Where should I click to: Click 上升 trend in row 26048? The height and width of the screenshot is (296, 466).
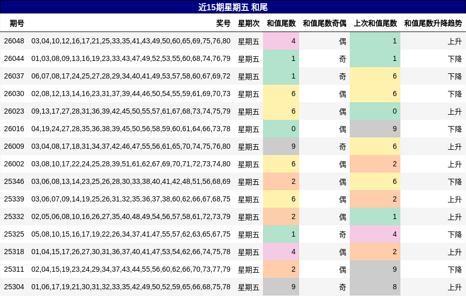point(455,41)
